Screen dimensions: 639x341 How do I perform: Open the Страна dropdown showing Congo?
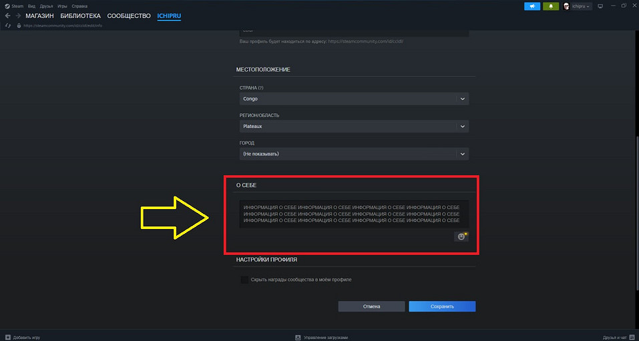point(354,99)
